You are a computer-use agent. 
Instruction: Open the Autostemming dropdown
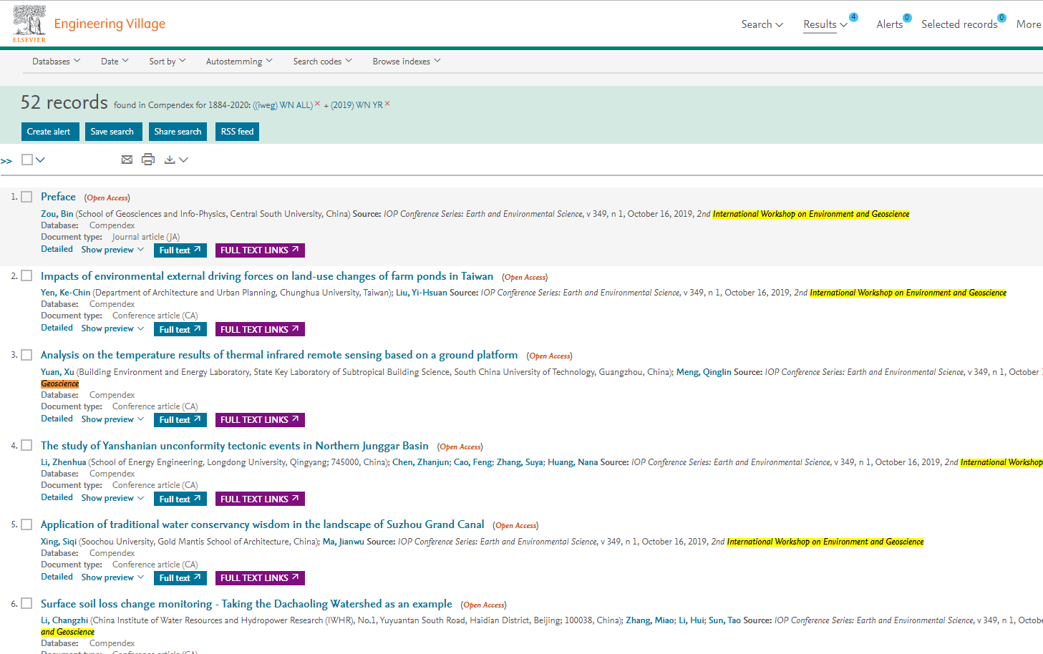pos(239,62)
